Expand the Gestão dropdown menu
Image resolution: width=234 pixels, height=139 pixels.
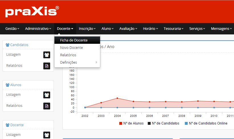point(12,29)
